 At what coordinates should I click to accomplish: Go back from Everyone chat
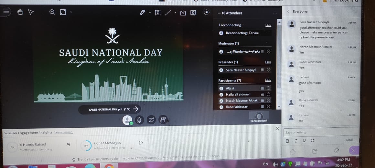288,11
